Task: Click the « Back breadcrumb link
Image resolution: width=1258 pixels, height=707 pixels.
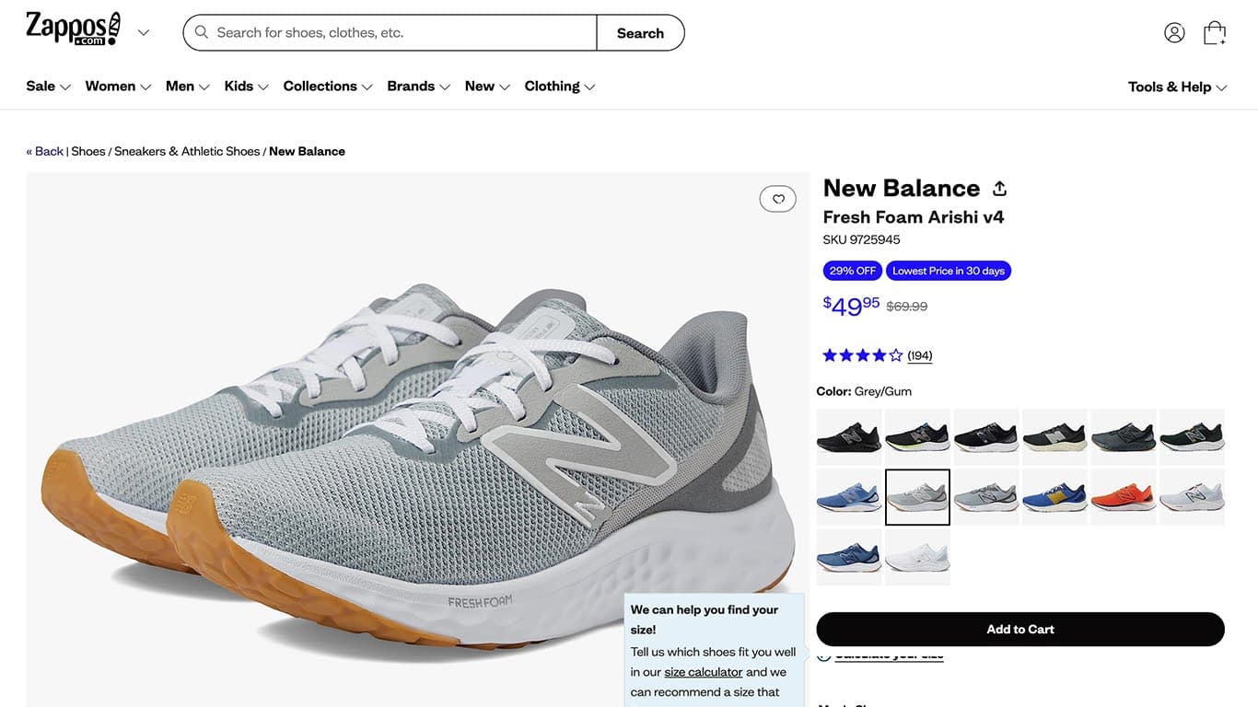Action: tap(44, 150)
